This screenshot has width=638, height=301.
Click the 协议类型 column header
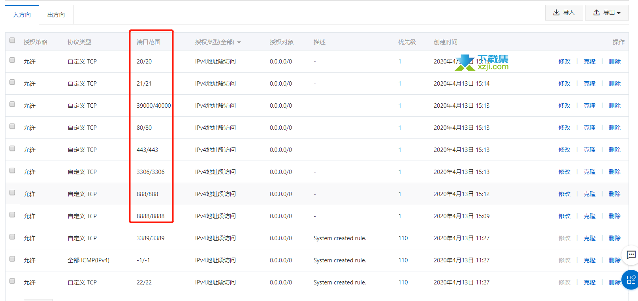tap(79, 42)
